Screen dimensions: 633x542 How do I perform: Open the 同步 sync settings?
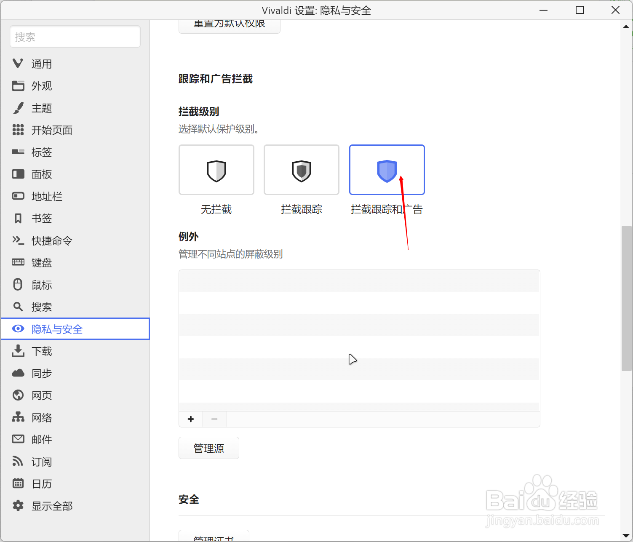41,373
